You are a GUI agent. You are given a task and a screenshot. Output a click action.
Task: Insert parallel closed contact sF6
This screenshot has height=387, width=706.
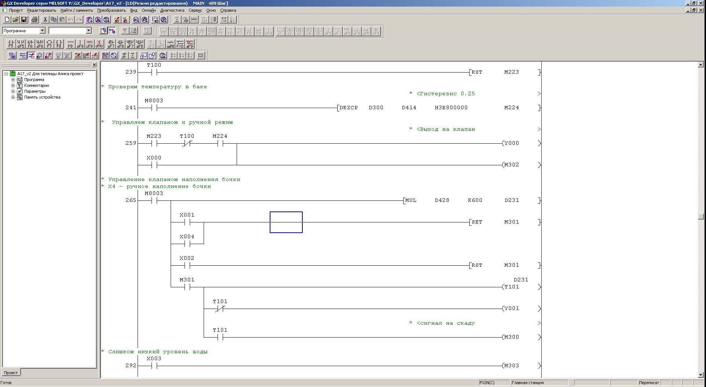pos(40,44)
